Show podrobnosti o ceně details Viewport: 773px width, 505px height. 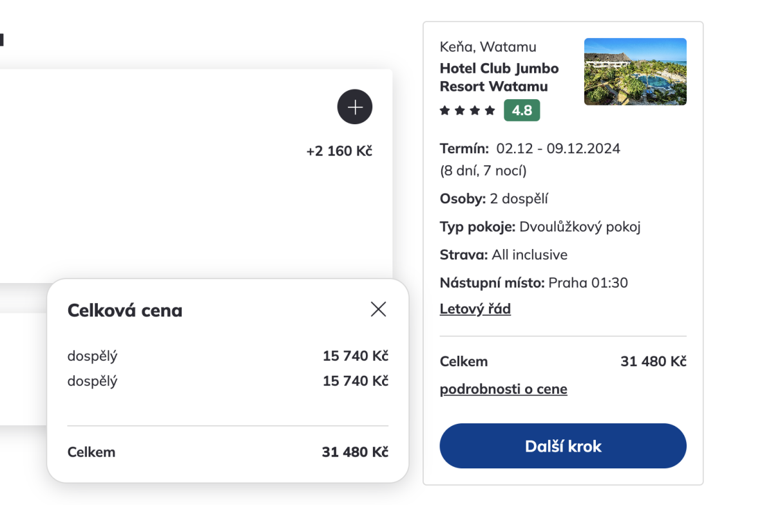[x=503, y=389]
